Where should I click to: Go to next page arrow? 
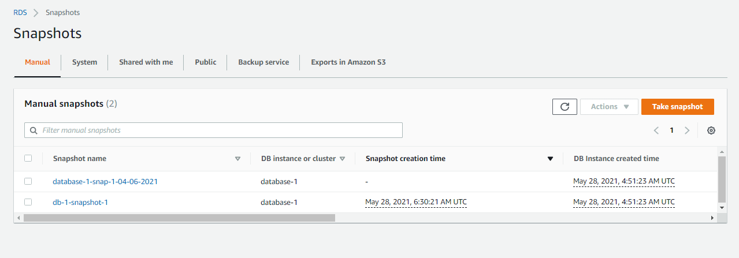[x=687, y=130]
